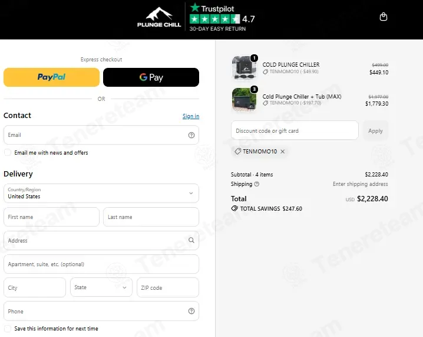Click the Enter shipping address text

tap(360, 184)
